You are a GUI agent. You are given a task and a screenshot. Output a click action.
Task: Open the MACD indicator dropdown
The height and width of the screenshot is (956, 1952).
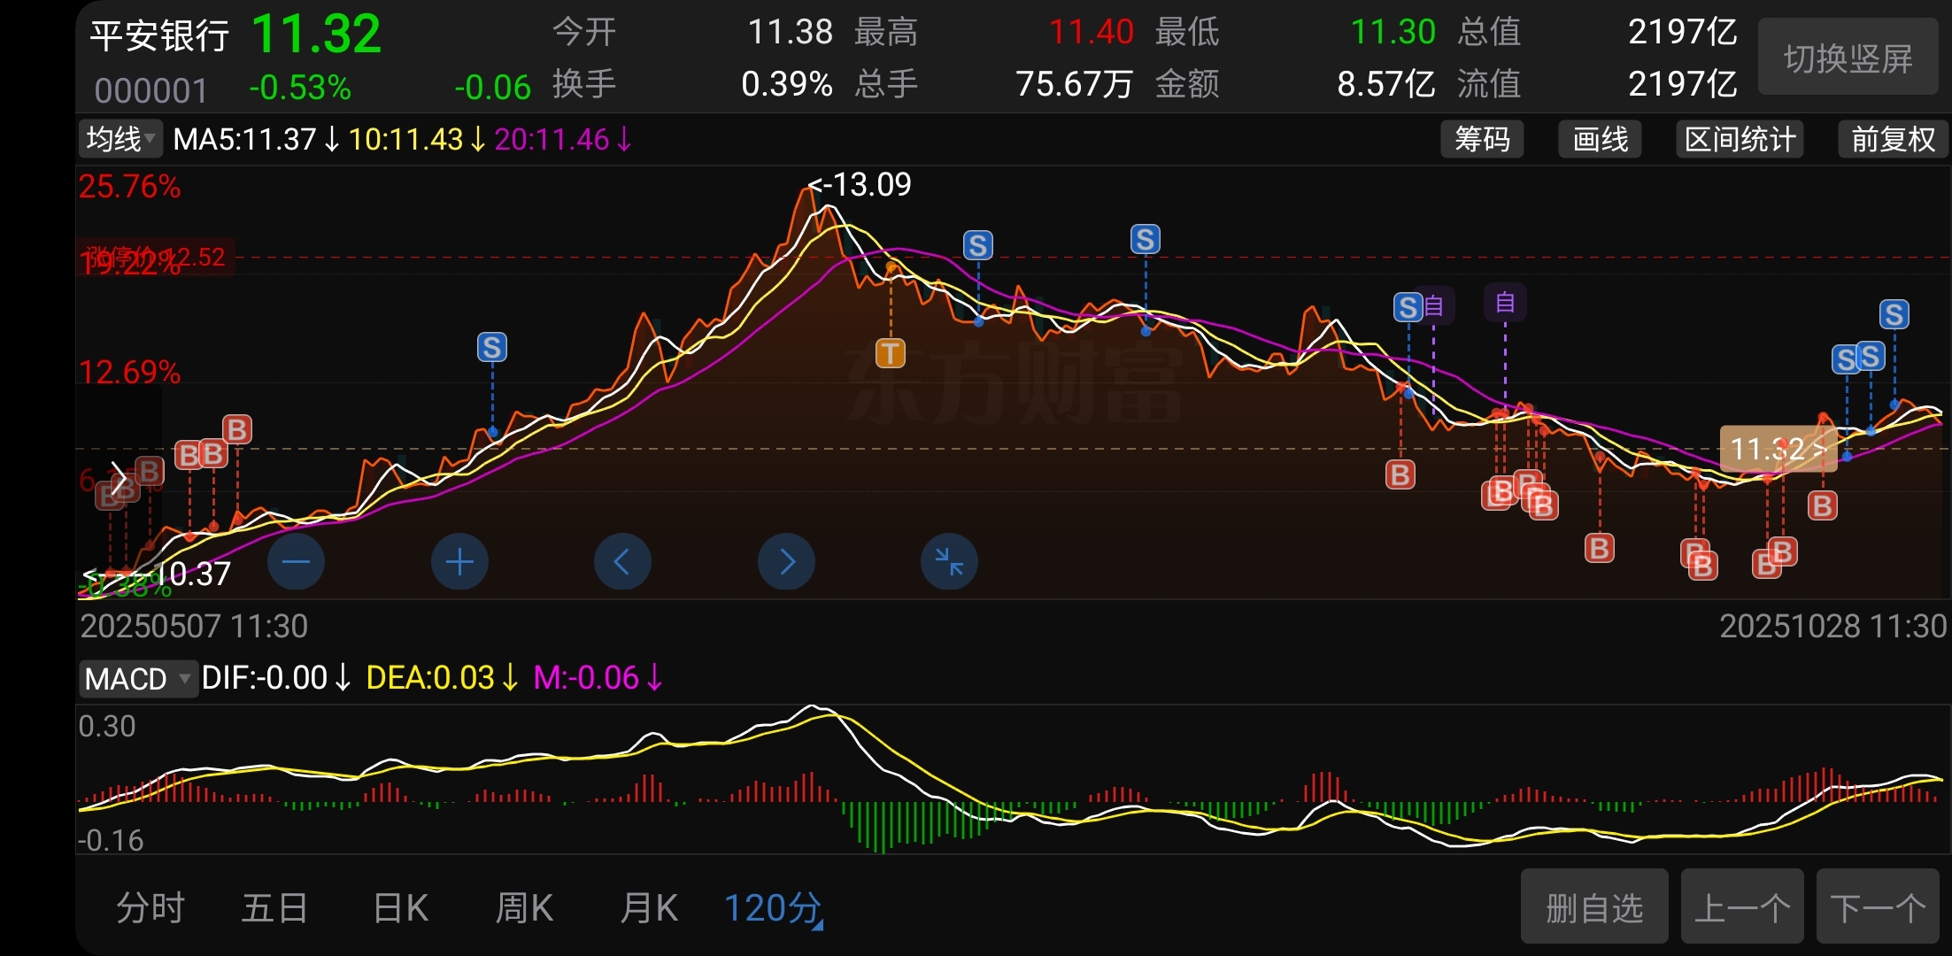137,679
